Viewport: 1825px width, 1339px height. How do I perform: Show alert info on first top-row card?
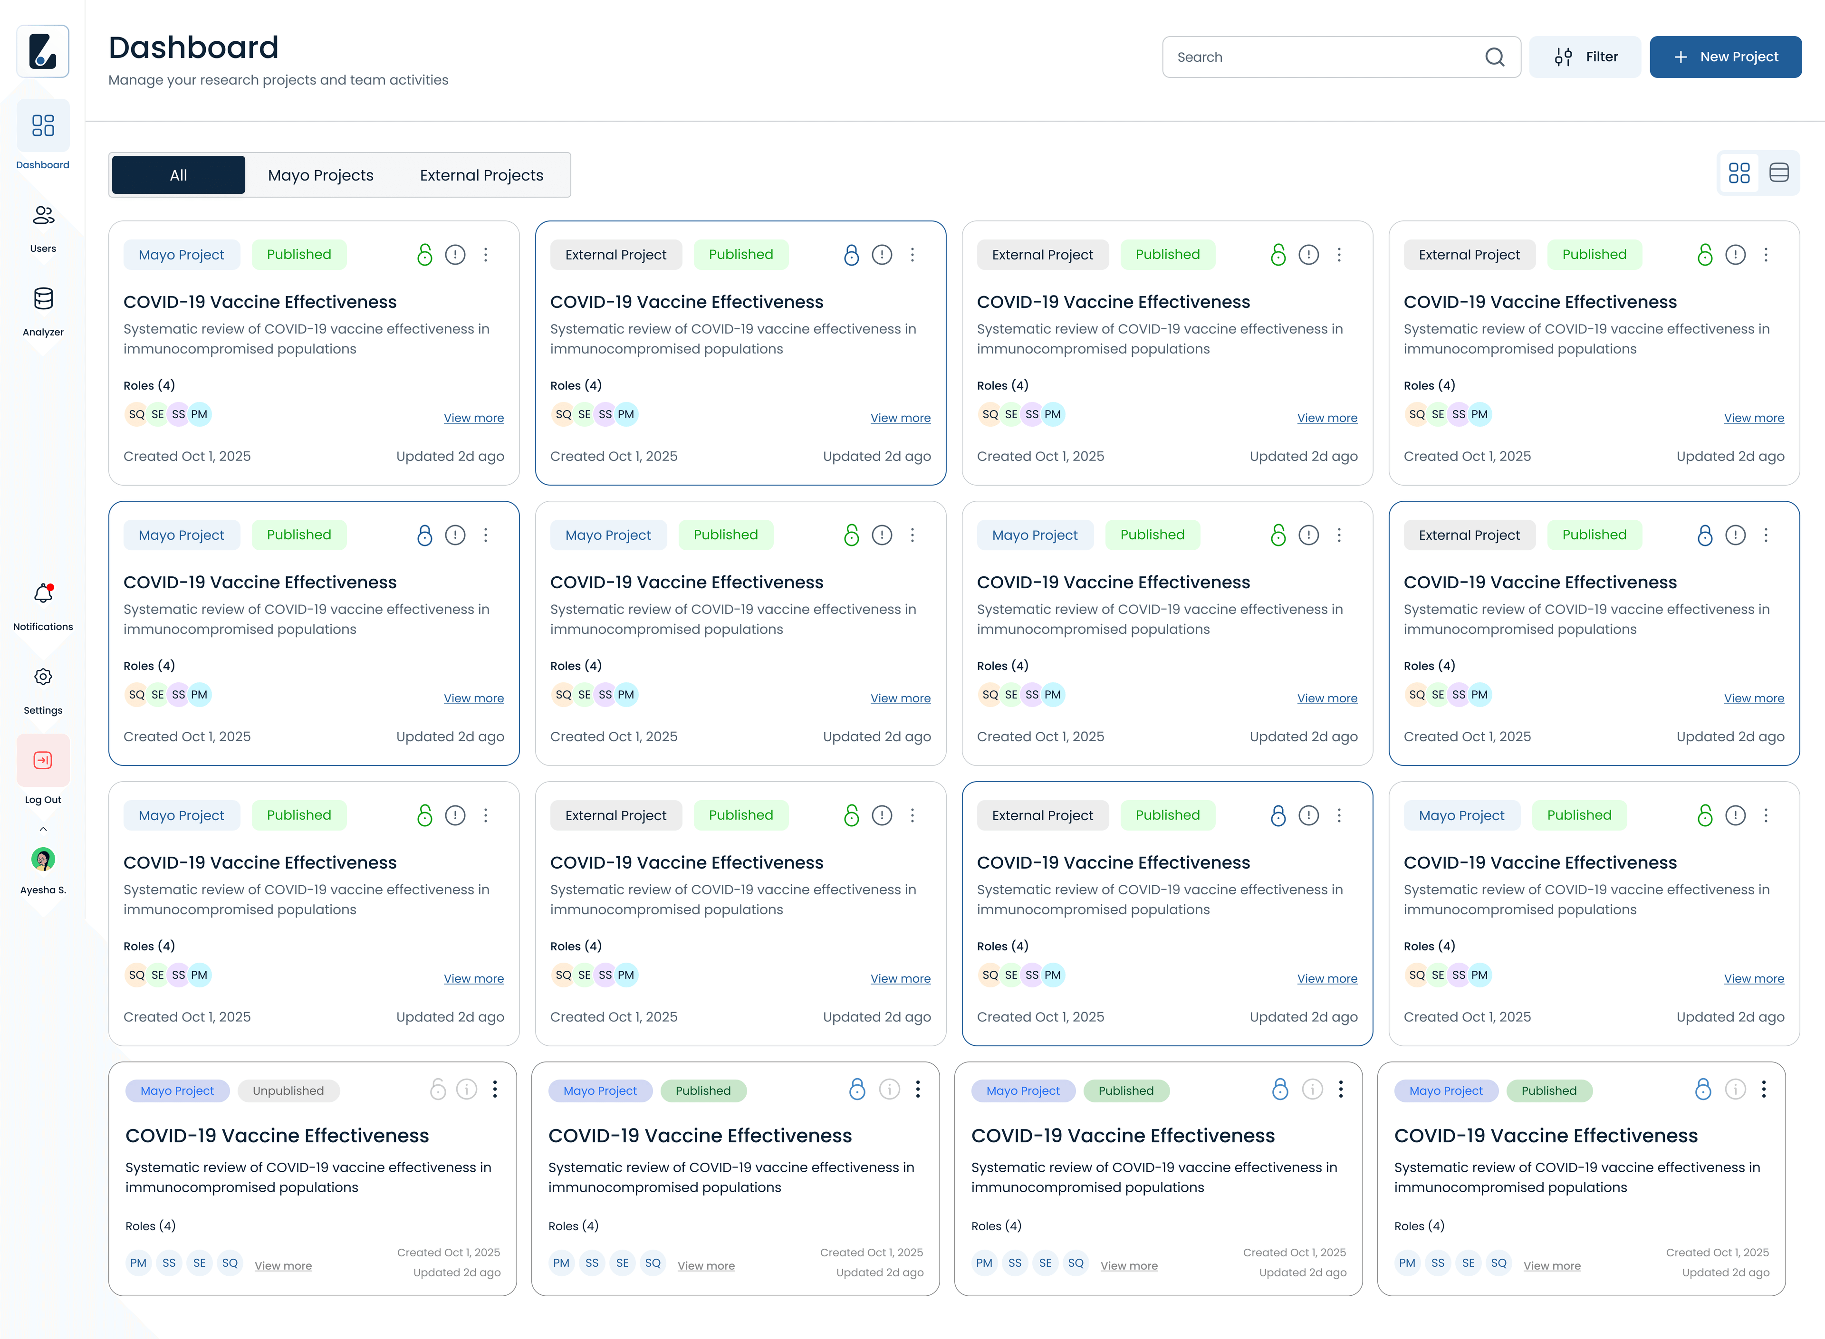tap(456, 255)
